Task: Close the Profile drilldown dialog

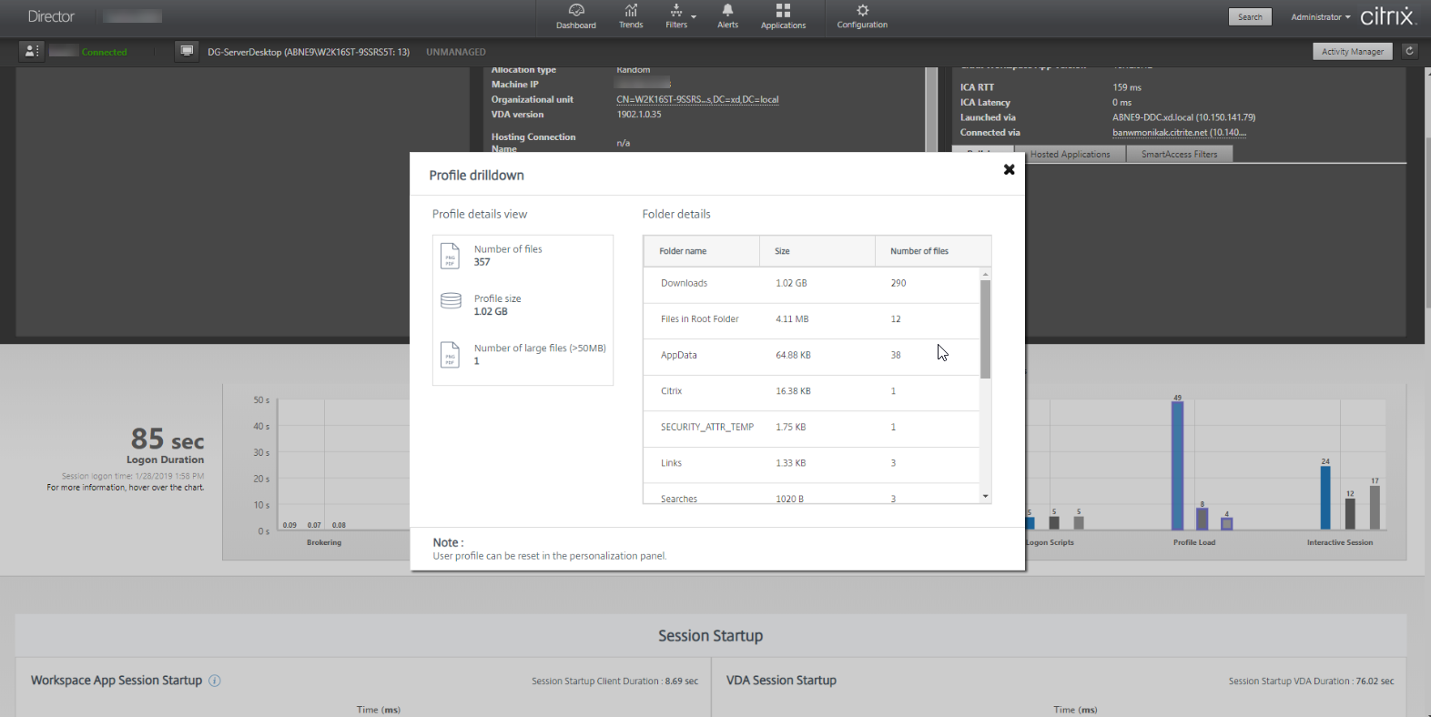Action: (1009, 169)
